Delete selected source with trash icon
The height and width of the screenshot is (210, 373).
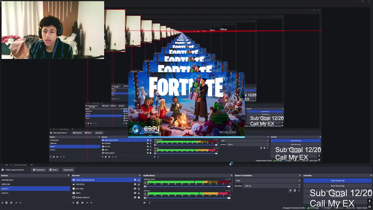pos(77,203)
